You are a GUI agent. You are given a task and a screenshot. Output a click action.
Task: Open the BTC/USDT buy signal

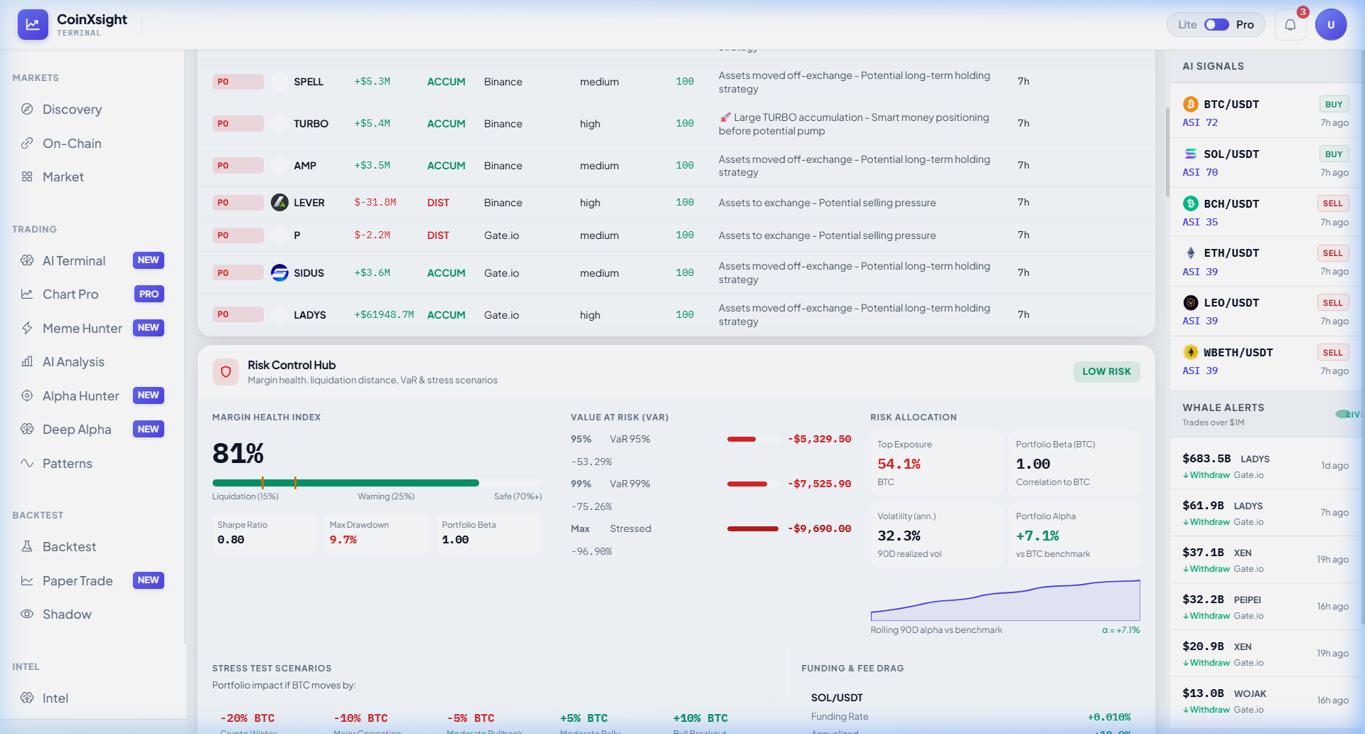click(x=1265, y=113)
